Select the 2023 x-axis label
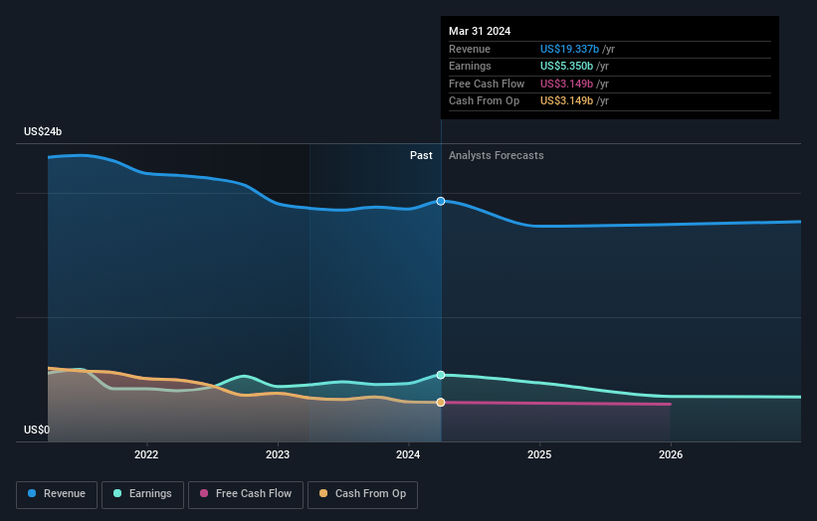This screenshot has width=817, height=521. click(x=278, y=454)
